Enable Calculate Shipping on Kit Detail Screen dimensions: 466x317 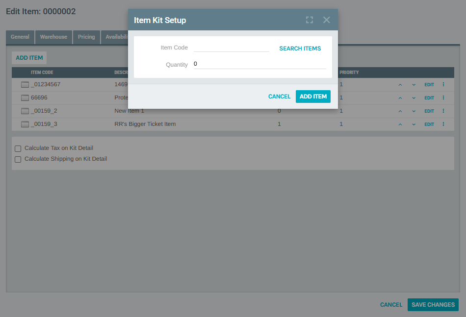click(18, 159)
